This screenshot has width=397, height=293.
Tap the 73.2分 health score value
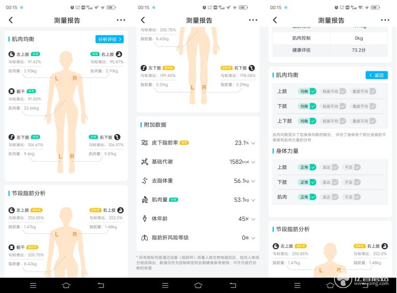359,50
